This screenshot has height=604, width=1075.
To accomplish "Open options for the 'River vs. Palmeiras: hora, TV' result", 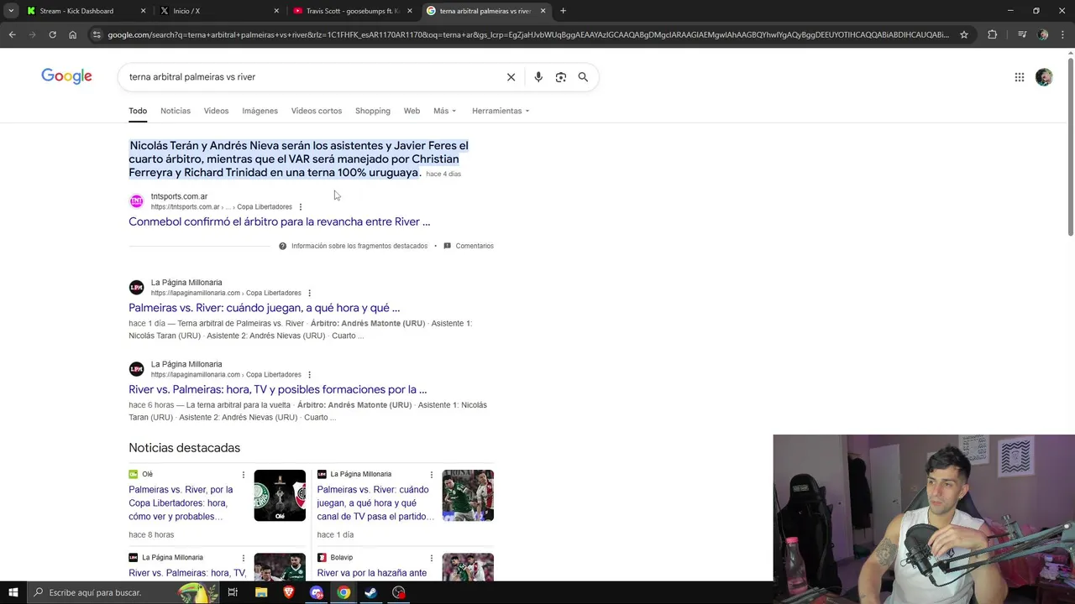I will point(310,375).
